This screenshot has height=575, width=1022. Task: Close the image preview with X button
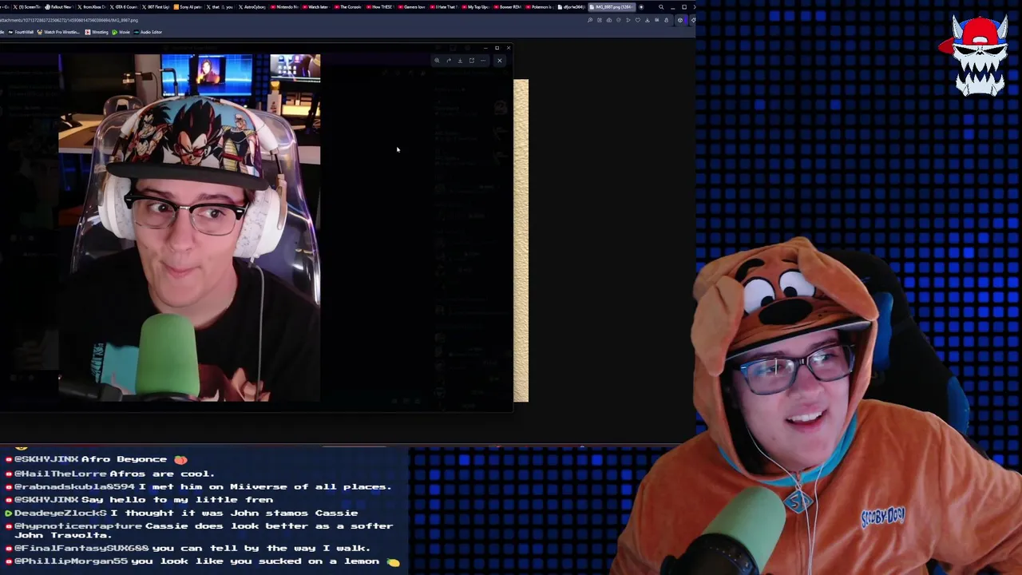pyautogui.click(x=500, y=60)
